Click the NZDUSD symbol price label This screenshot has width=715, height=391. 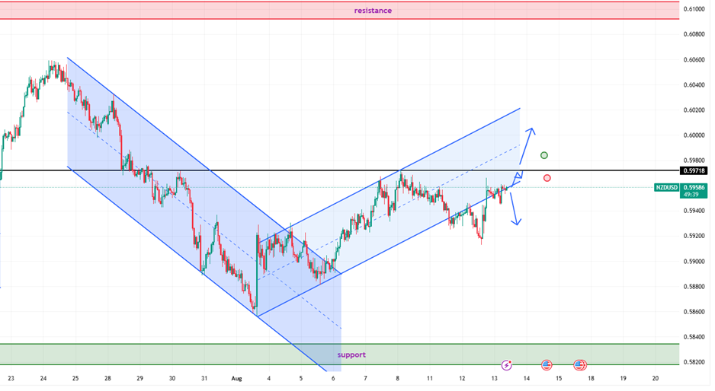click(667, 188)
